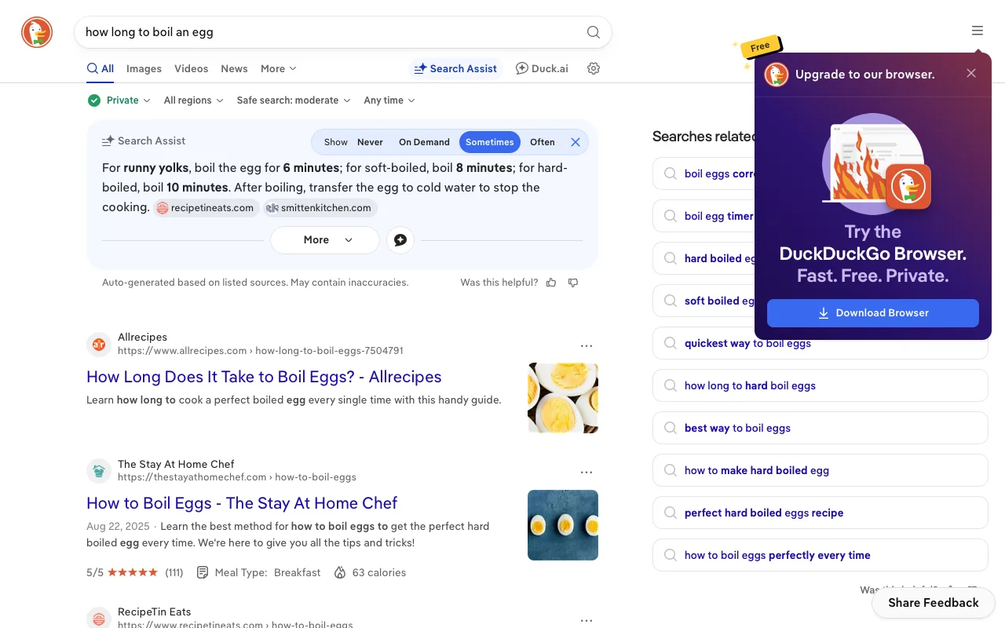Click The Stay At Home Chef favicon
1005x628 pixels.
(x=99, y=471)
